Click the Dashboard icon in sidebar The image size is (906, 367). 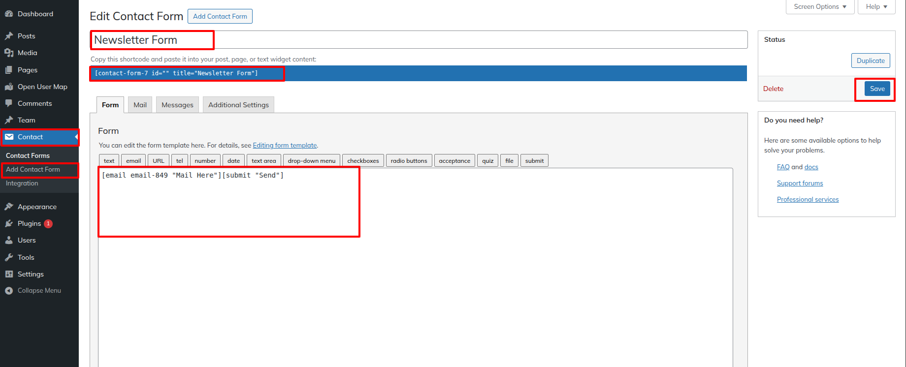9,14
